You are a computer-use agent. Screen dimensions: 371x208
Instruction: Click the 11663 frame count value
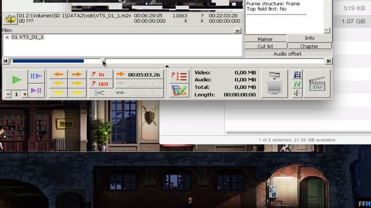(180, 16)
